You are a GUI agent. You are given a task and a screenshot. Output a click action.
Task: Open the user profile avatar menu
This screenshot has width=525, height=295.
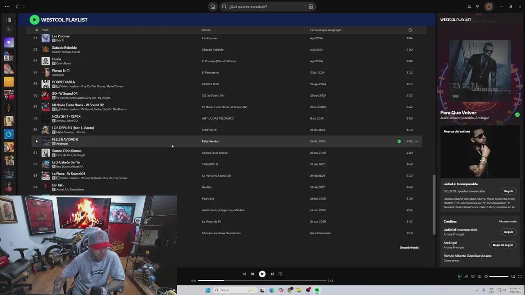click(488, 7)
